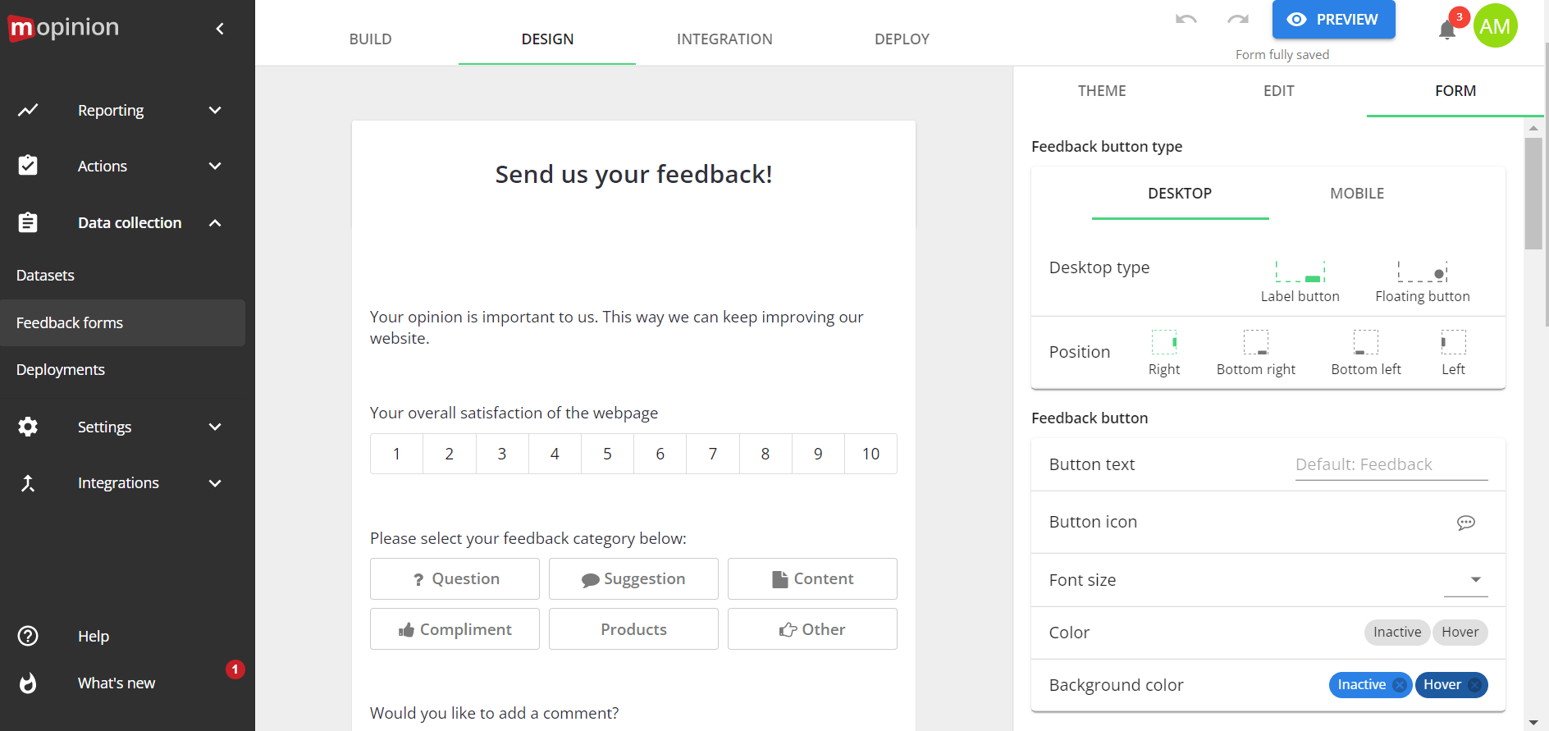Open the notifications bell icon
The width and height of the screenshot is (1549, 731).
click(1446, 28)
